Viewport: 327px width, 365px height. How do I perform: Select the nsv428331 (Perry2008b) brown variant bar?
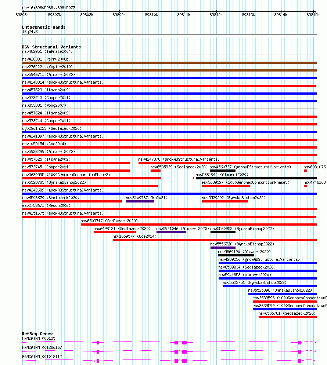coord(169,63)
